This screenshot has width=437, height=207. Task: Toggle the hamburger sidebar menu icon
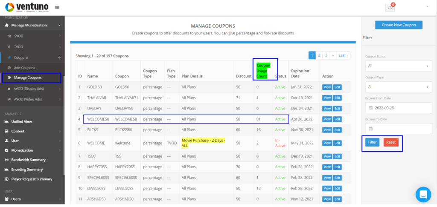point(57,7)
